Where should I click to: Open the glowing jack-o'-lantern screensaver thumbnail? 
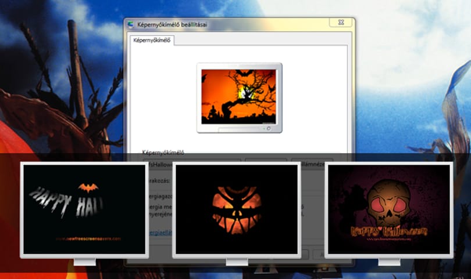click(x=237, y=209)
